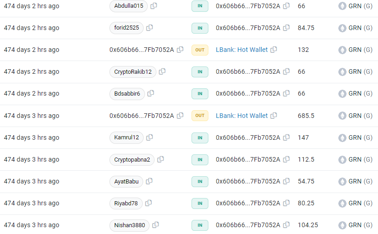This screenshot has width=378, height=234.
Task: Click the timestamp in the Cryptopabna2 row
Action: click(31, 160)
